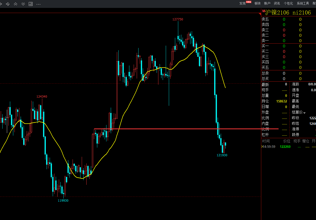Click the double-chevron down icon
This screenshot has width=316, height=220.
(x=23, y=4)
